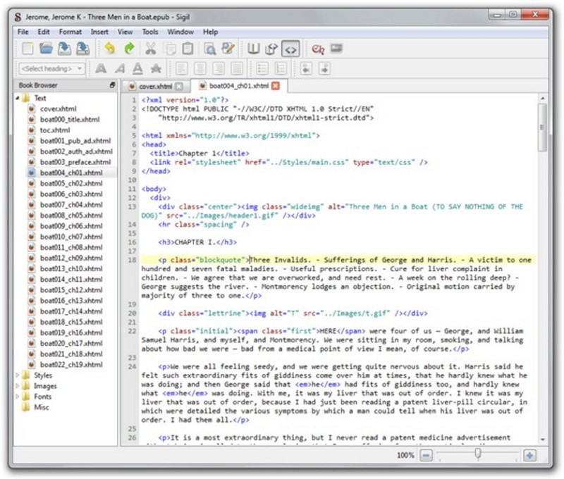Image resolution: width=564 pixels, height=479 pixels.
Task: Redo with the green arrow
Action: pyautogui.click(x=129, y=49)
